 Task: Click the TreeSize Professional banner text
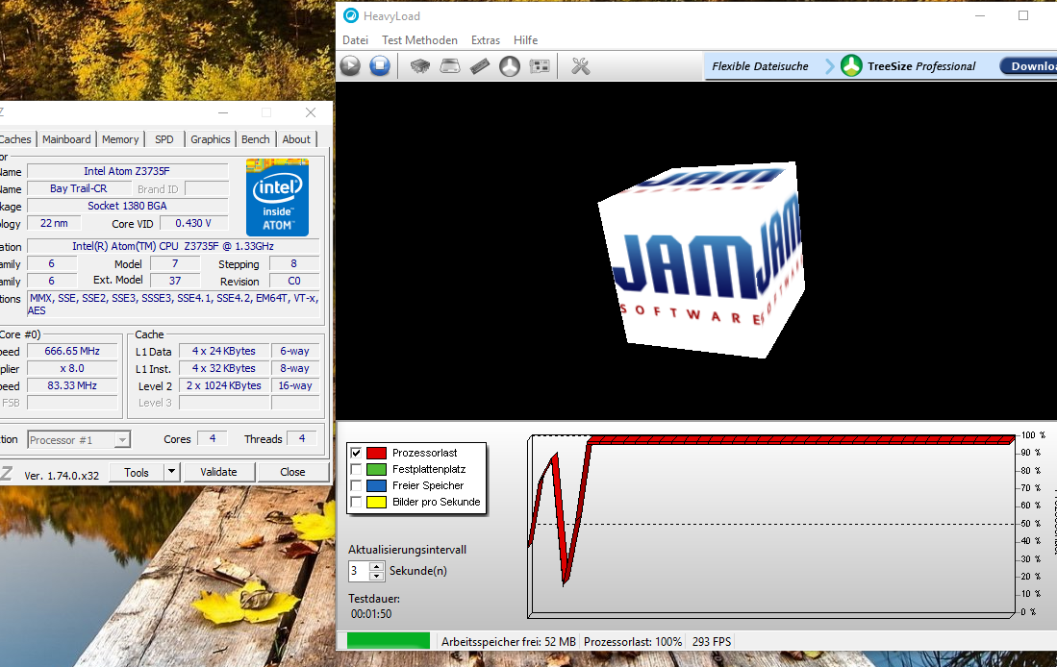pyautogui.click(x=920, y=66)
